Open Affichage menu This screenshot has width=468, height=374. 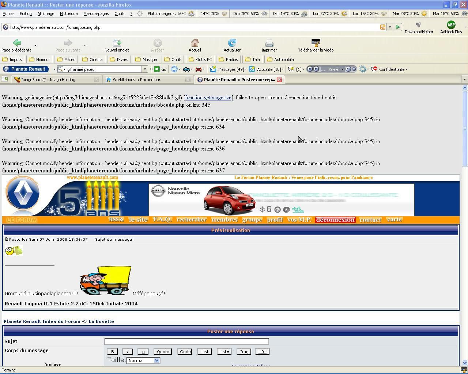(46, 14)
